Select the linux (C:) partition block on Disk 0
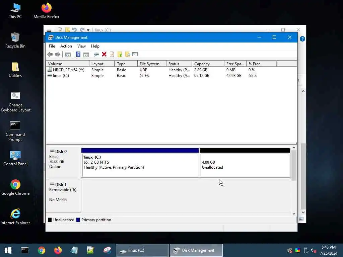Image resolution: width=343 pixels, height=257 pixels. [140, 163]
